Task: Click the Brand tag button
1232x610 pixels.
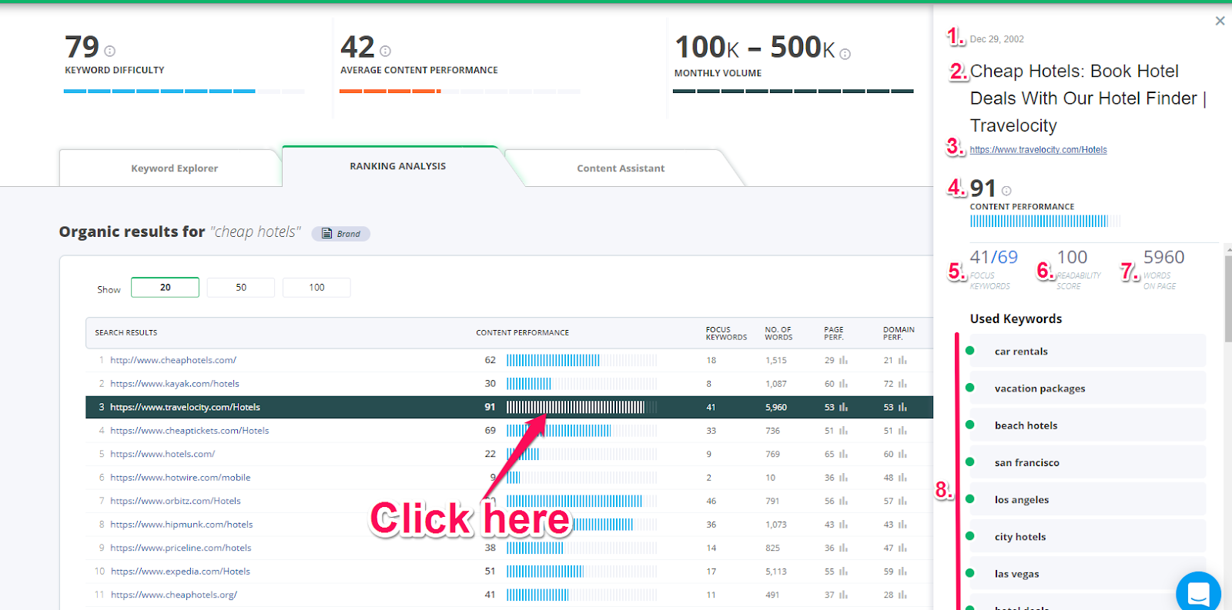Action: tap(341, 234)
